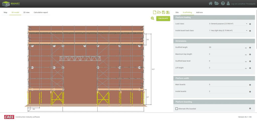Open the Add-ons tab

tap(200, 13)
